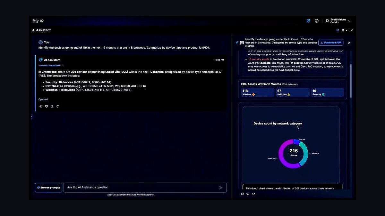Click the 'Device count by network category' title
The height and width of the screenshot is (216, 385).
tap(278, 124)
